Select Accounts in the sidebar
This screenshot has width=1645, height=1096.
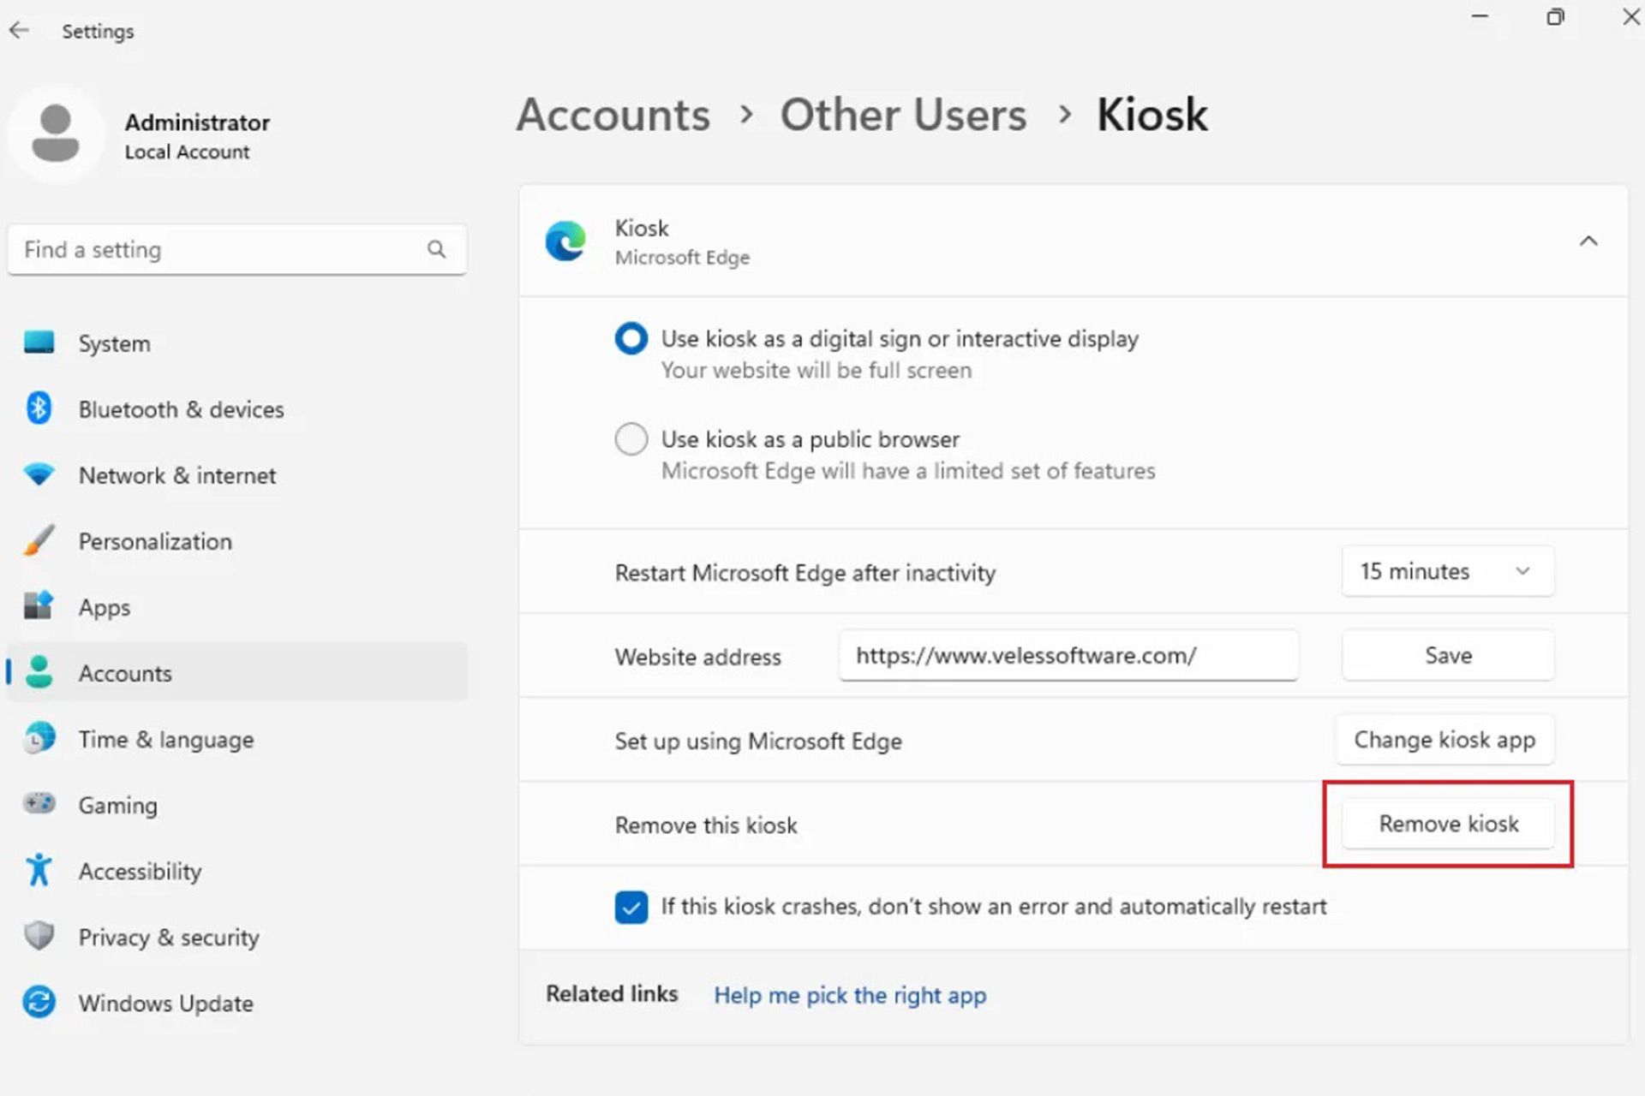coord(237,673)
